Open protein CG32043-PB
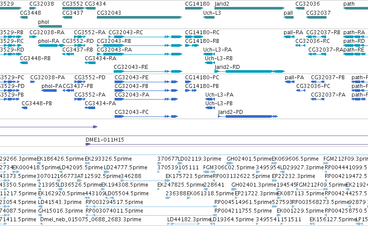This screenshot has width=368, height=226. coord(131,86)
